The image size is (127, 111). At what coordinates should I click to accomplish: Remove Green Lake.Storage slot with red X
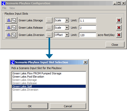(119, 20)
